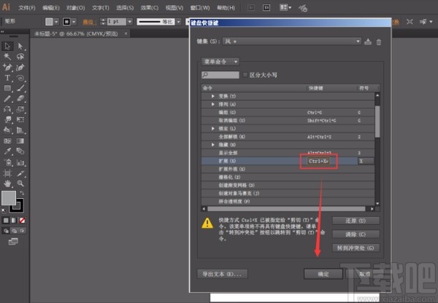Select the Selection (black arrow) tool
Image resolution: width=438 pixels, height=303 pixels.
[7, 46]
